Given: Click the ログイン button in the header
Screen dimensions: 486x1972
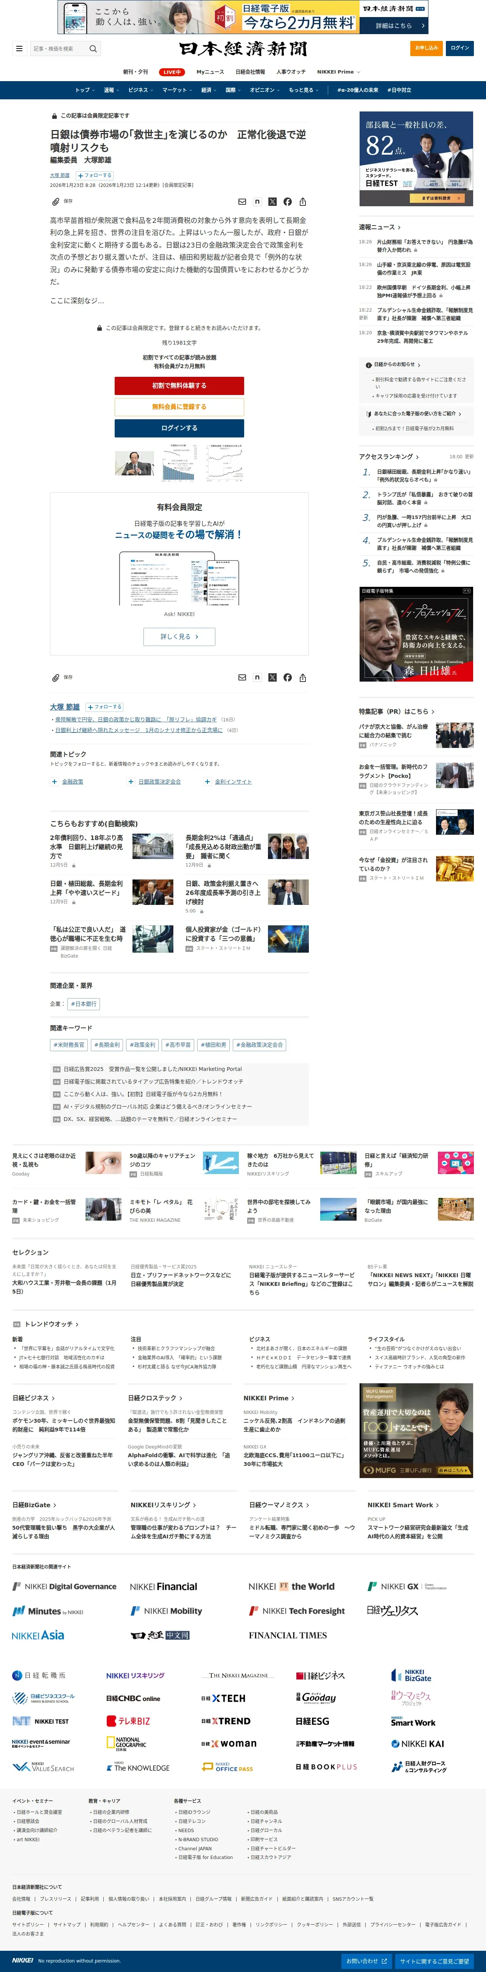Looking at the screenshot, I should click(460, 48).
